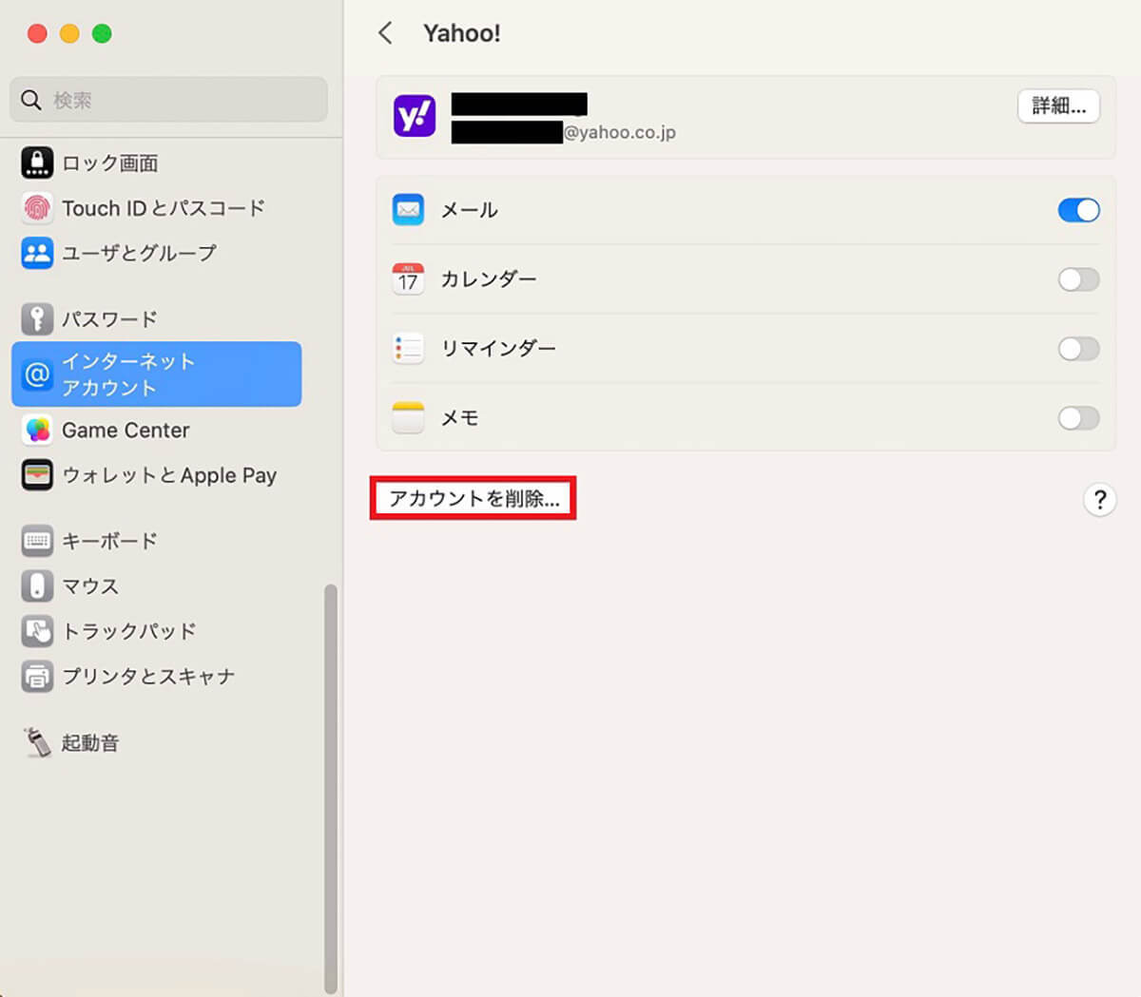Click the back chevron beside Yahoo! title

click(x=385, y=33)
